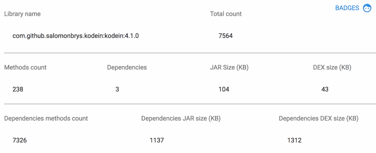Screen dimensions: 376x153
Task: Select the library name com.github.salomonbrys.kodein:kodein:4.1.0
Action: click(x=76, y=36)
